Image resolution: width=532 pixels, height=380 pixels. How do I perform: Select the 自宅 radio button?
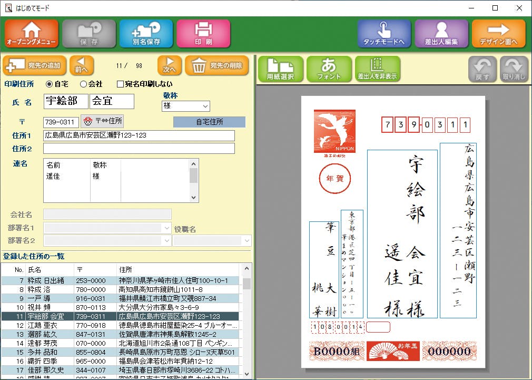click(x=50, y=84)
